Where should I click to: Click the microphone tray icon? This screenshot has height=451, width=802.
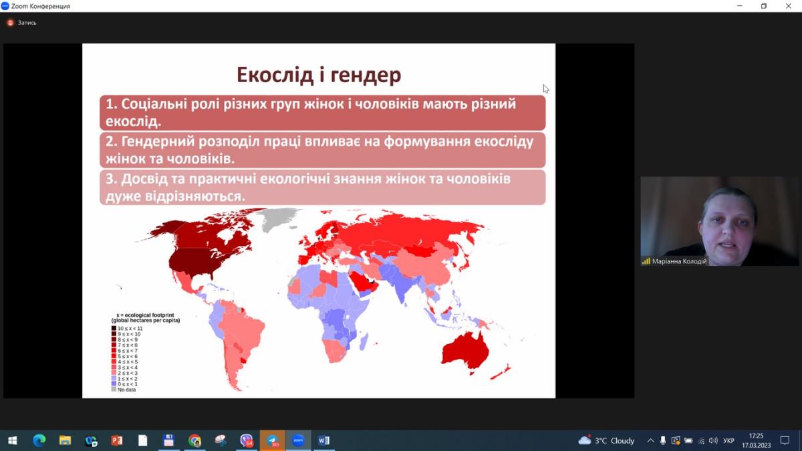click(x=663, y=440)
